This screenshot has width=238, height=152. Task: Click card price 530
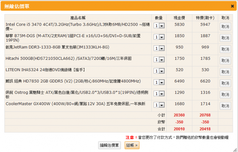205,70
